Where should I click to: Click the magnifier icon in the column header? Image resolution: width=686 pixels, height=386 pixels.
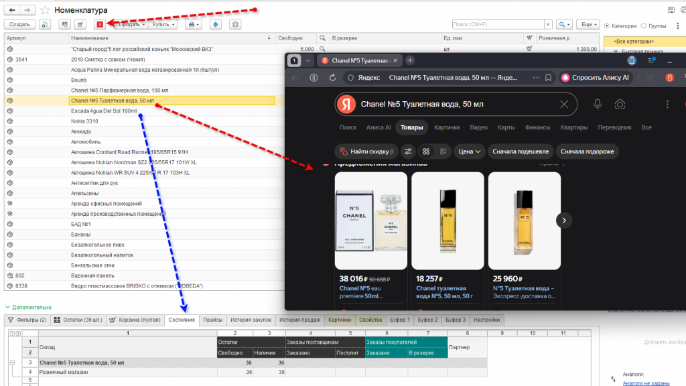tap(322, 38)
